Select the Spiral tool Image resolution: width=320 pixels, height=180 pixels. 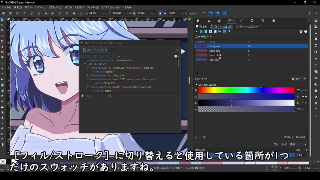2,57
